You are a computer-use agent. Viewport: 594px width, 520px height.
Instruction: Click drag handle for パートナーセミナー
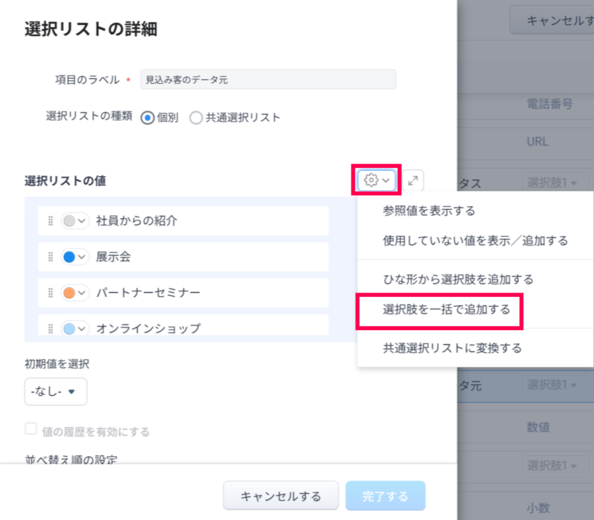coord(50,293)
